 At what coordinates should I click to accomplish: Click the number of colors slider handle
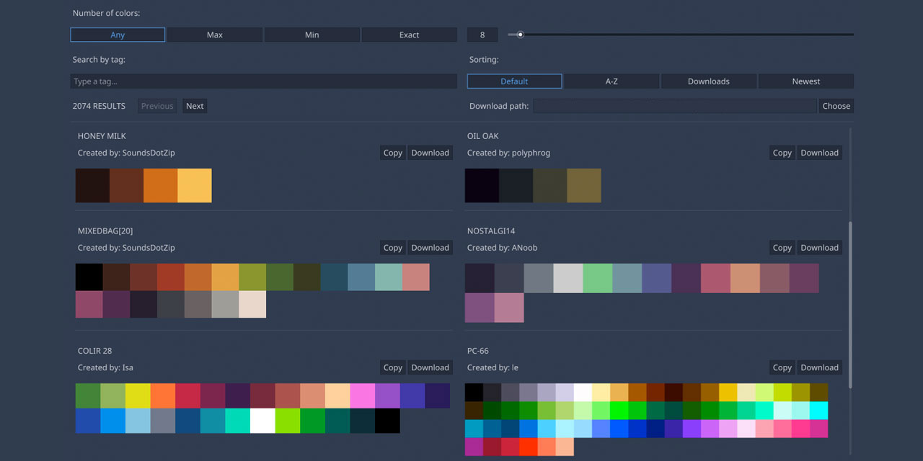[x=520, y=35]
